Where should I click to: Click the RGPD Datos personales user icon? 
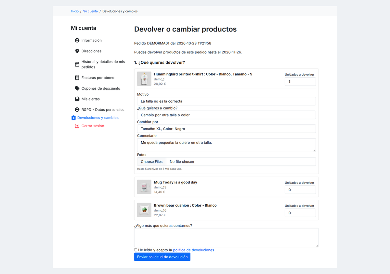pyautogui.click(x=77, y=109)
